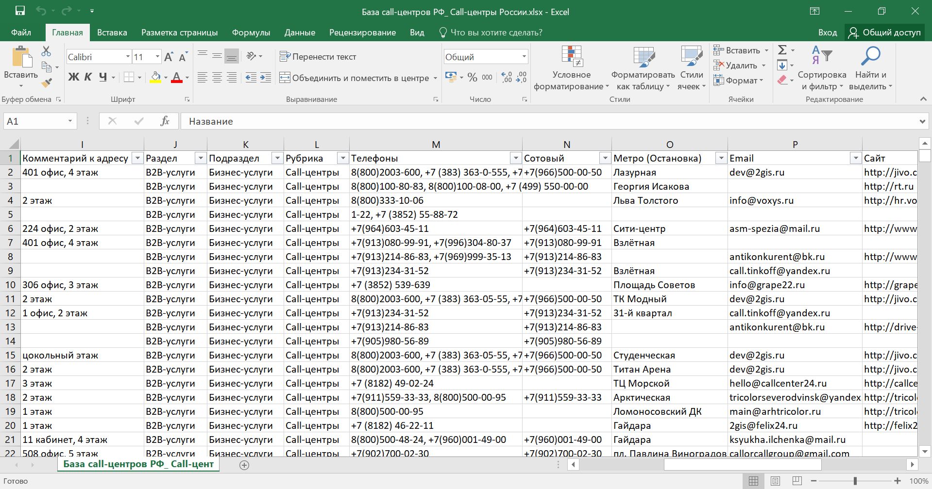Viewport: 932px width, 489px height.
Task: Open the number format Общий dropdown
Action: (524, 57)
